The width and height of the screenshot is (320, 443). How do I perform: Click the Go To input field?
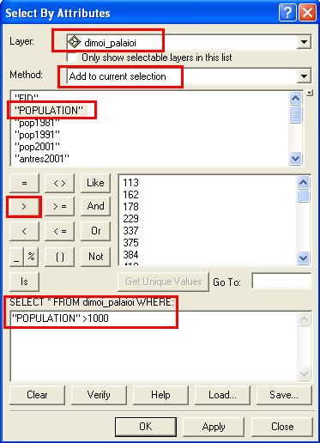281,281
